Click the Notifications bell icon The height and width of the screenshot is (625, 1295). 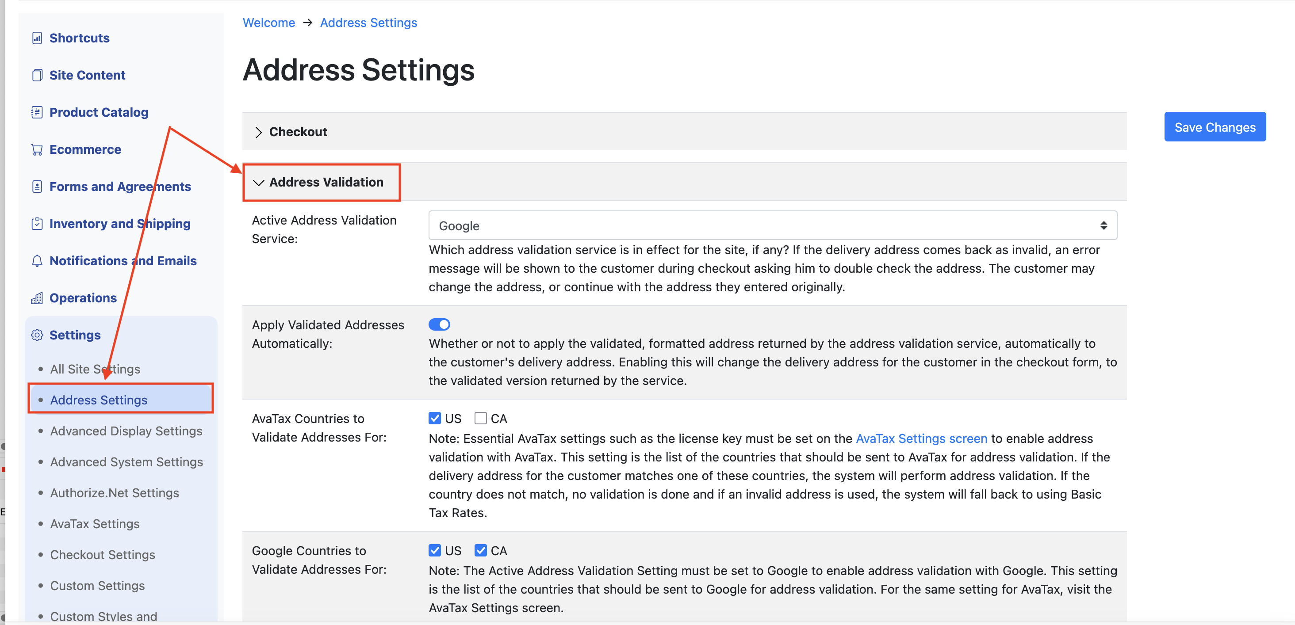click(x=37, y=261)
